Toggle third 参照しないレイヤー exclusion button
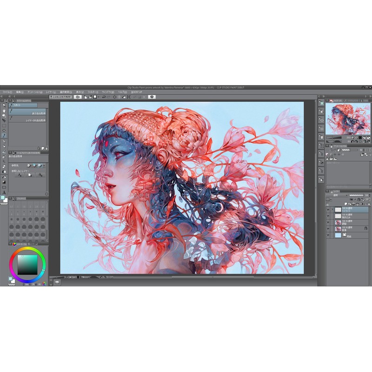Screen dimensions: 372x372 click(x=40, y=175)
